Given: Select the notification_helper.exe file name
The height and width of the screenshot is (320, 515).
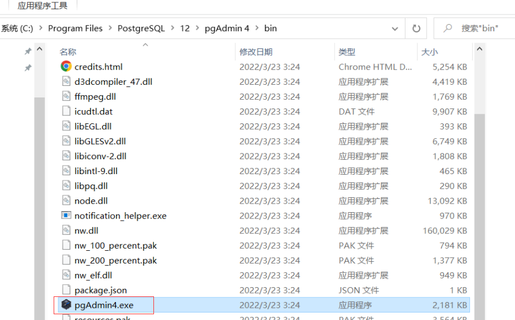Looking at the screenshot, I should point(121,216).
